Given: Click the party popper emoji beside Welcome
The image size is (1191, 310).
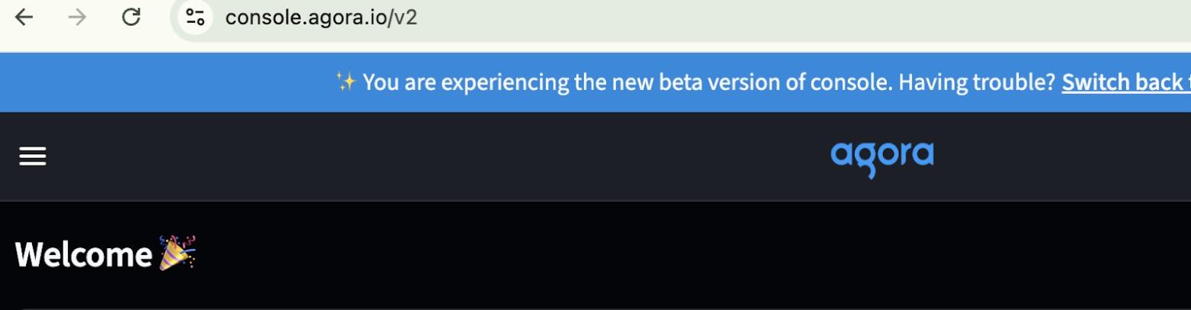Looking at the screenshot, I should [177, 253].
